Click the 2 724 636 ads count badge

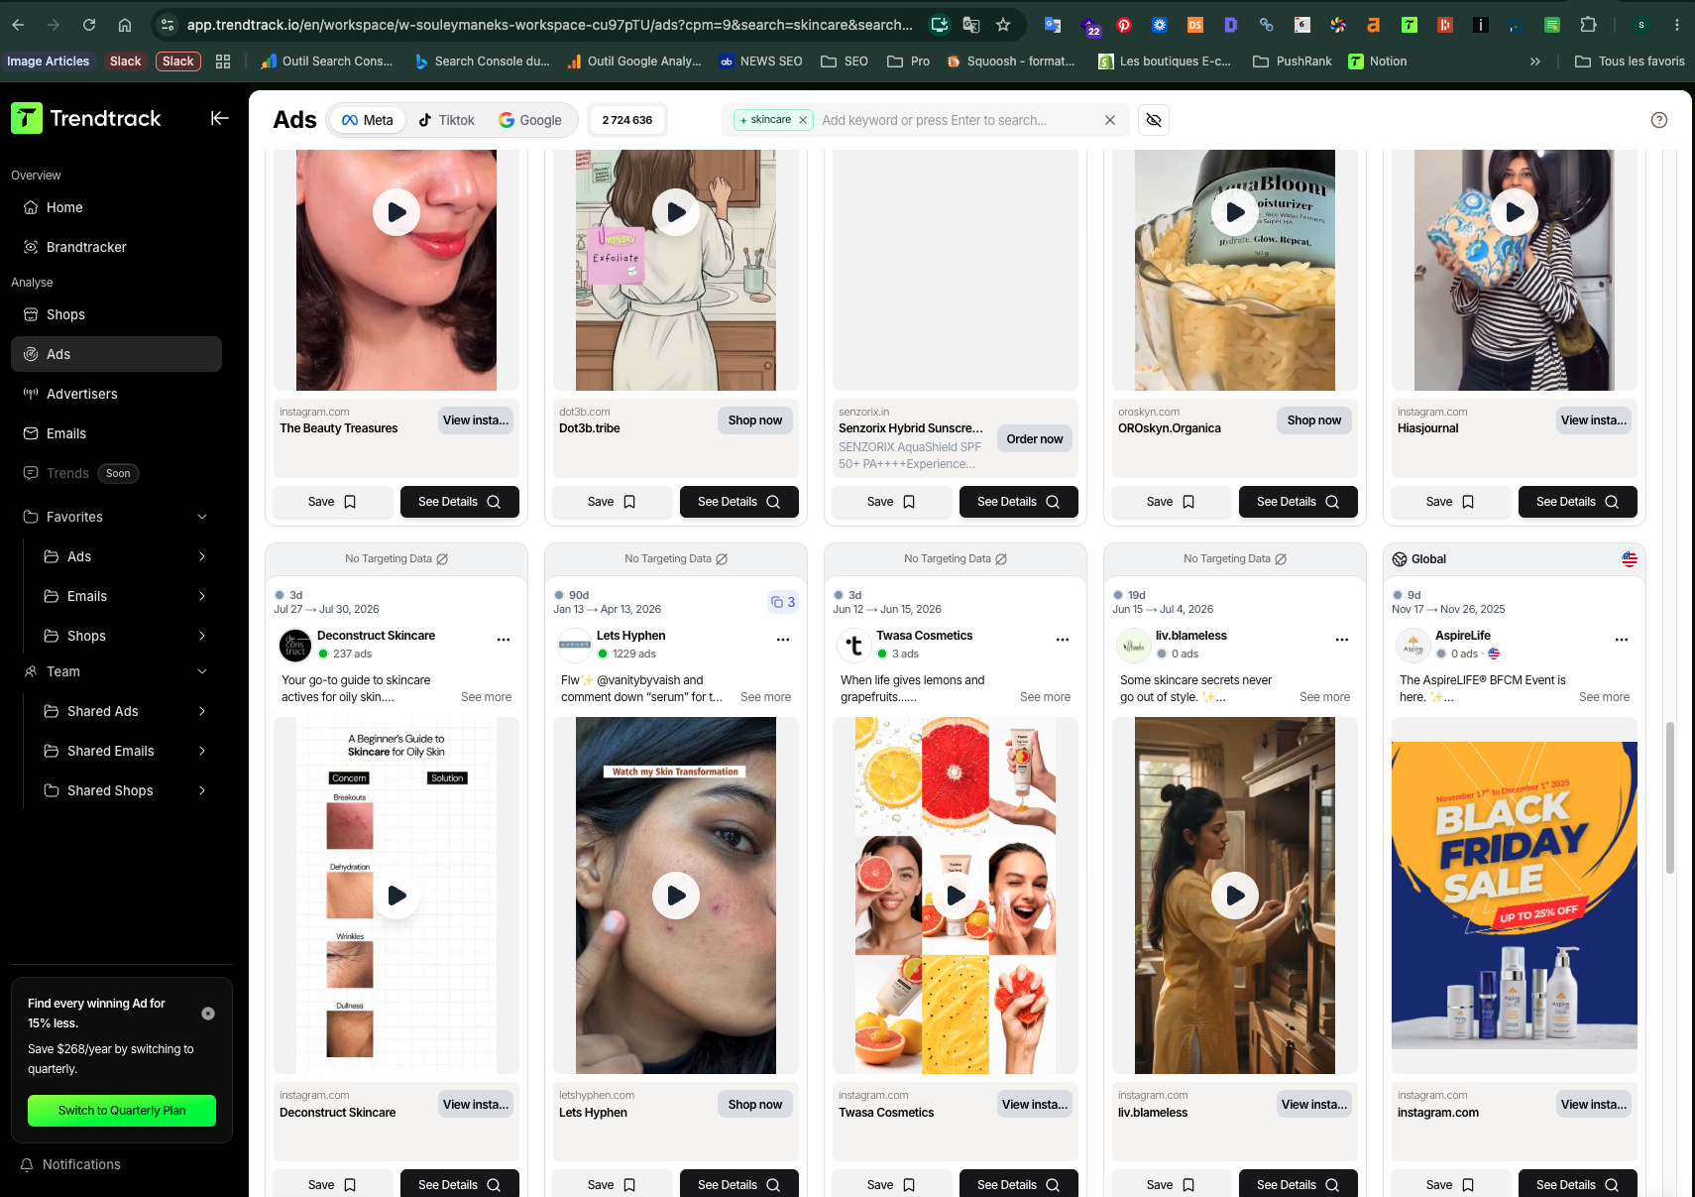coord(627,120)
